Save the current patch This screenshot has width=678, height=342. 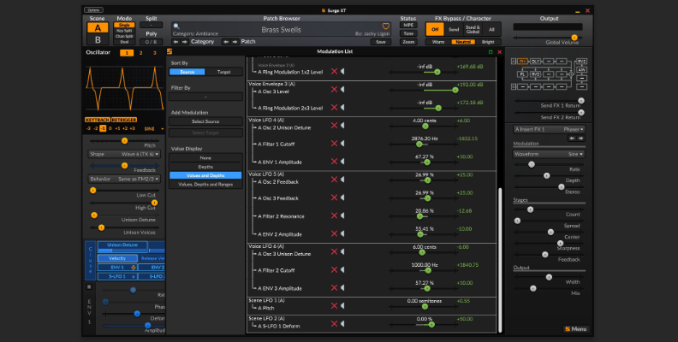pos(382,41)
